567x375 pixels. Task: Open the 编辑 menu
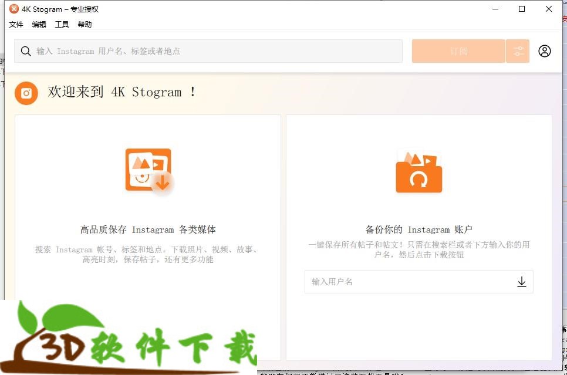click(x=39, y=24)
